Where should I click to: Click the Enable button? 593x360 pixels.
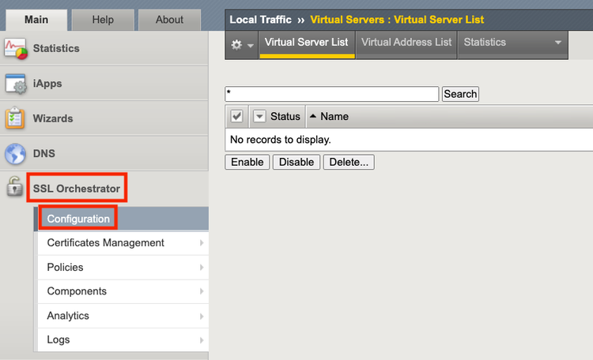[247, 162]
